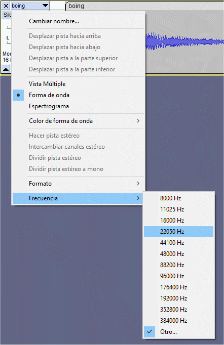This screenshot has height=345, width=224.
Task: Pick the highlighted 22050 Hz rate
Action: [178, 232]
